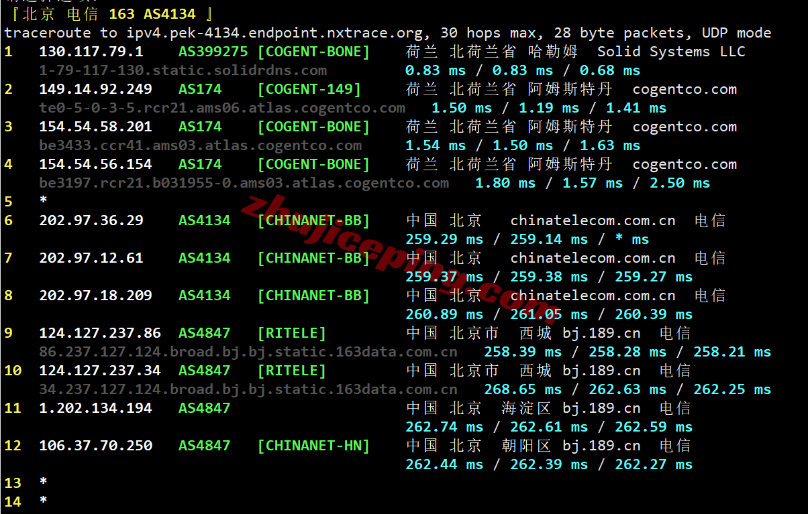The width and height of the screenshot is (808, 514).
Task: Click latency 260.89 ms in hop 8
Action: click(x=444, y=314)
